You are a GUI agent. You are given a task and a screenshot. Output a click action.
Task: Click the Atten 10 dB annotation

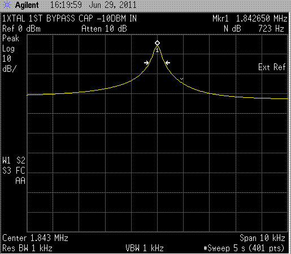tap(104, 29)
